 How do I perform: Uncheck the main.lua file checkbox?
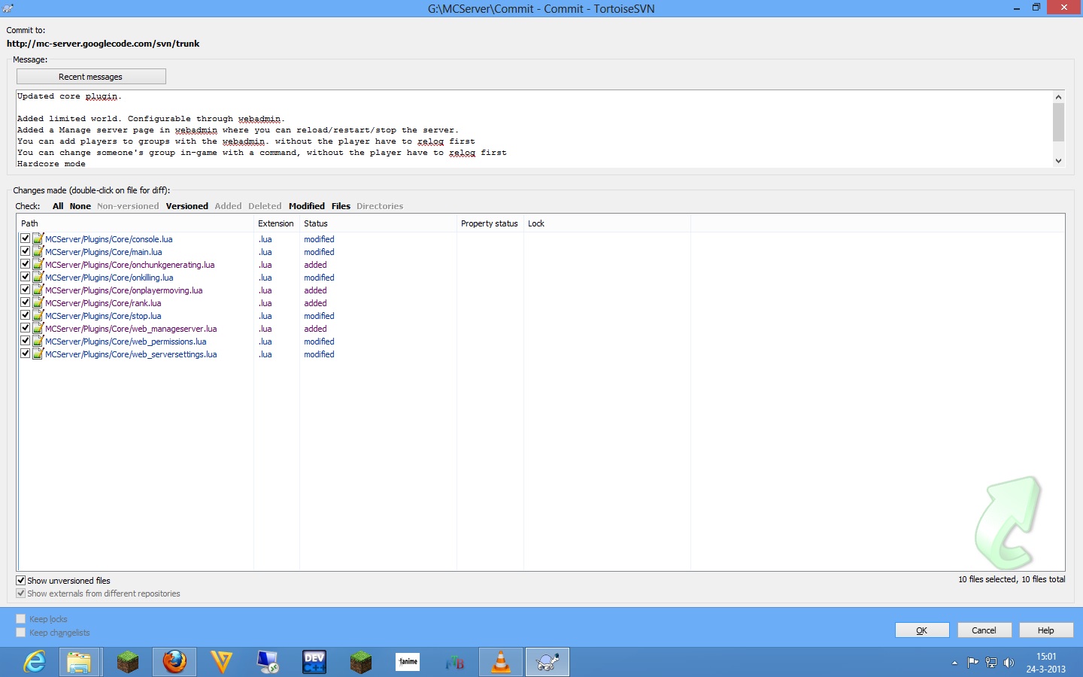tap(26, 251)
